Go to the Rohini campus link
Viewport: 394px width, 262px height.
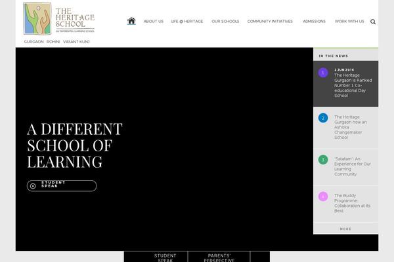pyautogui.click(x=53, y=42)
